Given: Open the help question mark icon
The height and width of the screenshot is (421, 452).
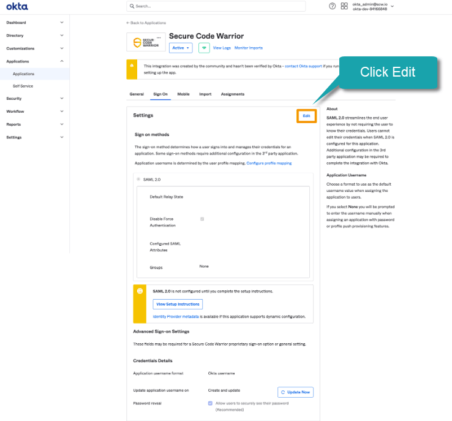Looking at the screenshot, I should [x=332, y=6].
